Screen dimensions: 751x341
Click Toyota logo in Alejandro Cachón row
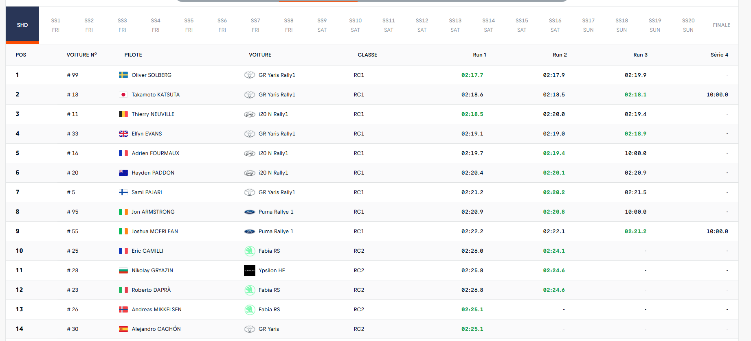[x=250, y=329]
